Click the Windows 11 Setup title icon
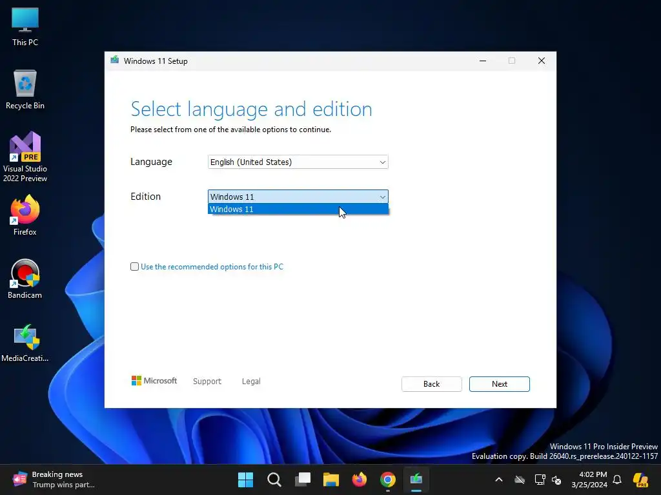 click(x=115, y=60)
